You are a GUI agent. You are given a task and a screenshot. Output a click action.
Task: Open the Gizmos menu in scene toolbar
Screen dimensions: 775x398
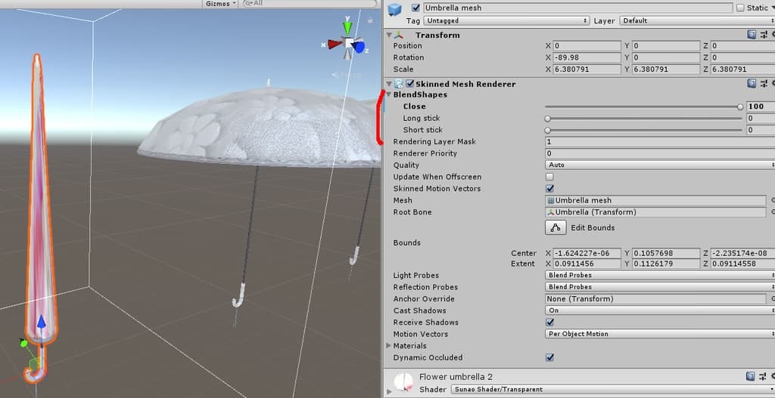[x=221, y=4]
